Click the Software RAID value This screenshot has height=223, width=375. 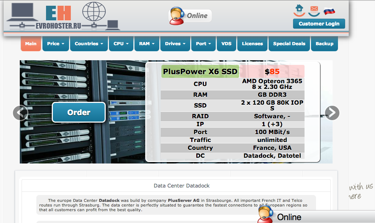(272, 116)
